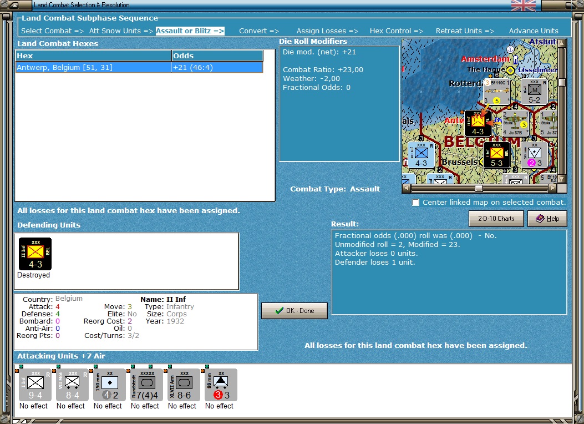
Task: Select the Assault or Blitz subphase
Action: pos(190,31)
